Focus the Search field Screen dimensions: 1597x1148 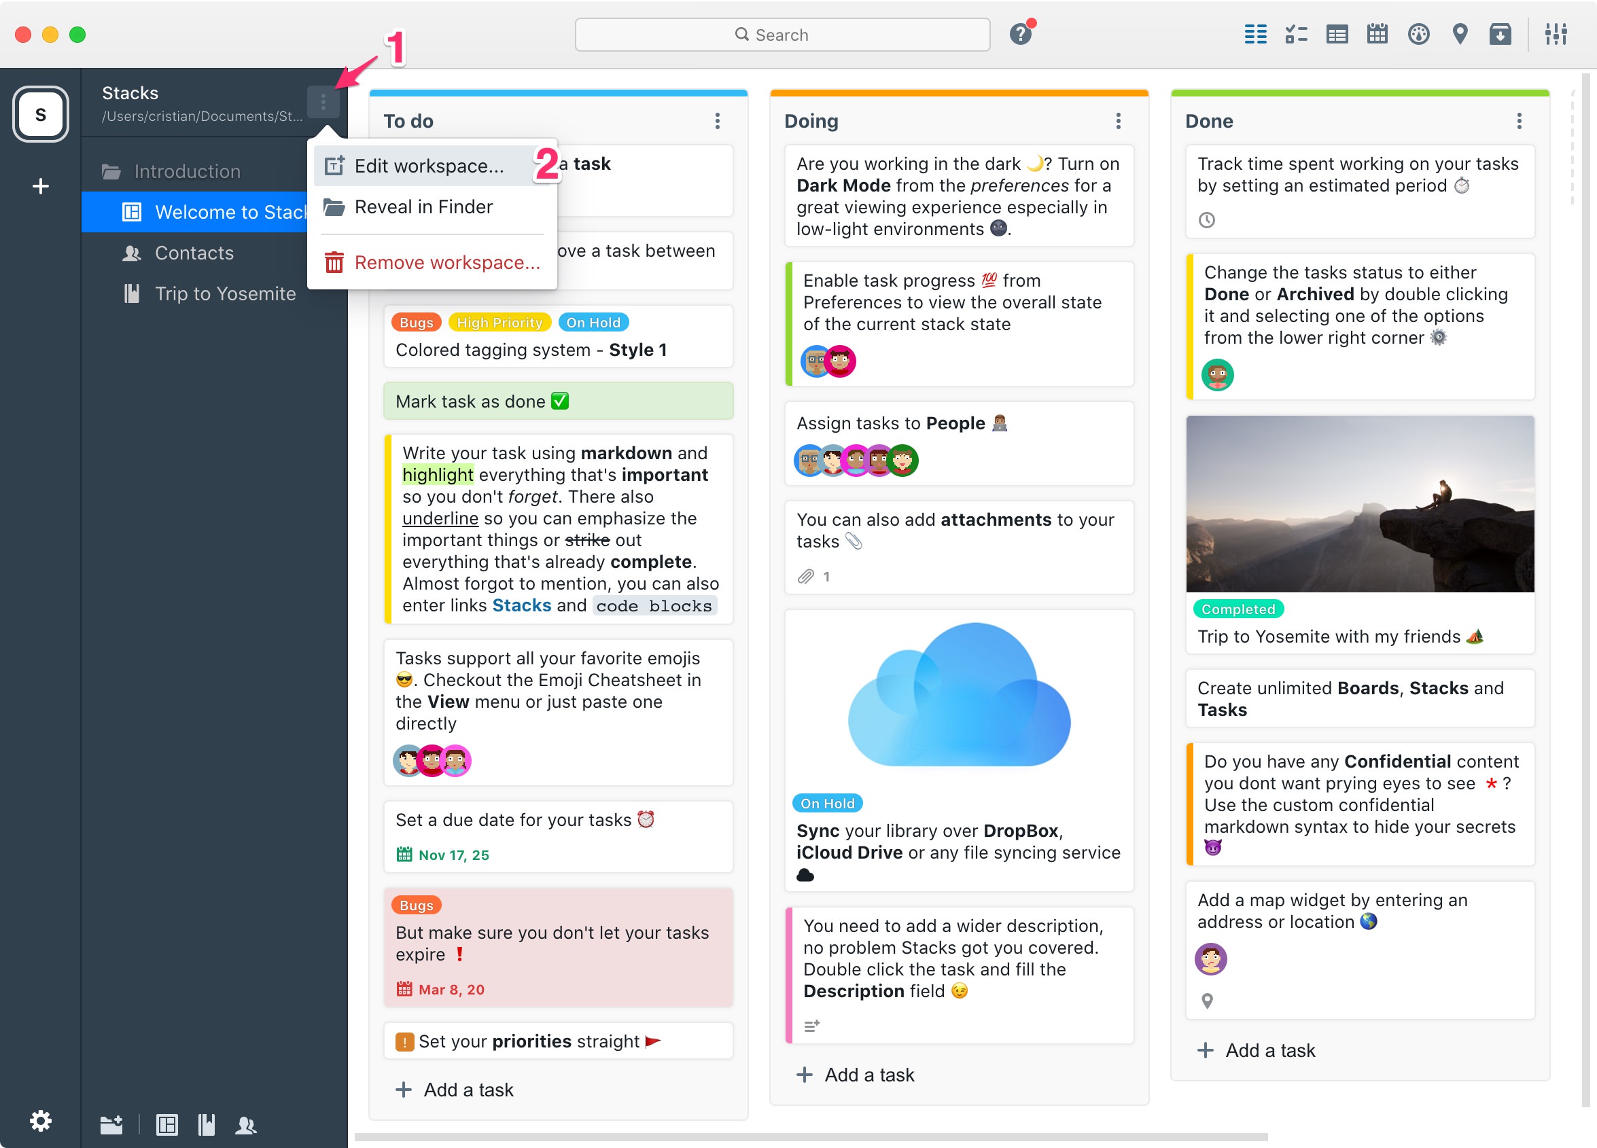tap(782, 35)
